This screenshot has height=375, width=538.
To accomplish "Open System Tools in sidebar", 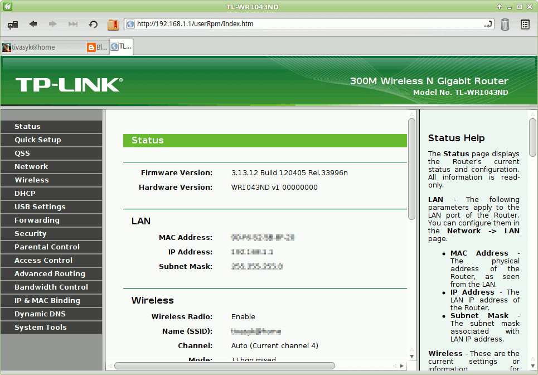I will pyautogui.click(x=51, y=327).
